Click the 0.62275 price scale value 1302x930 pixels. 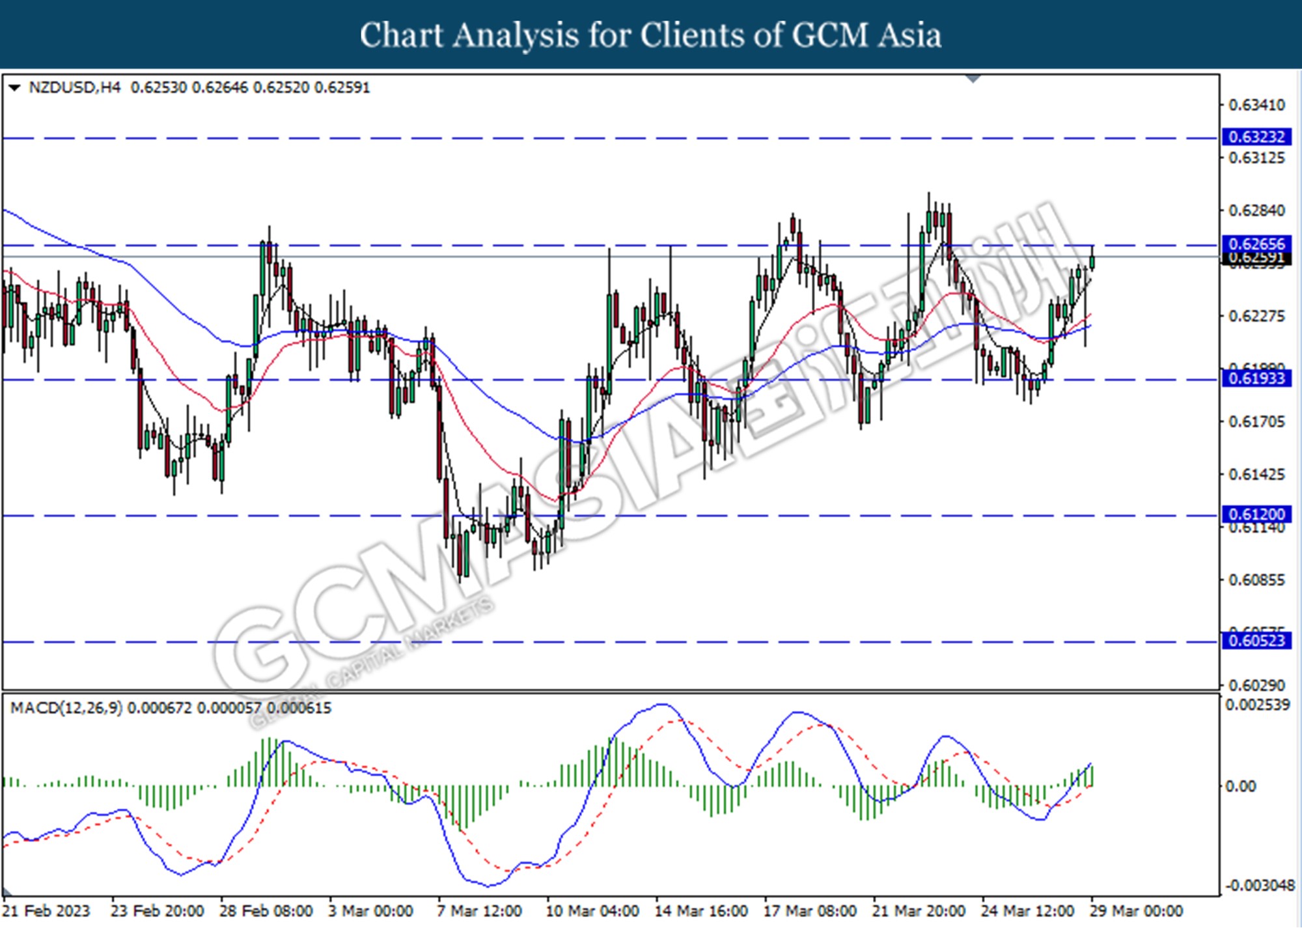coord(1256,316)
